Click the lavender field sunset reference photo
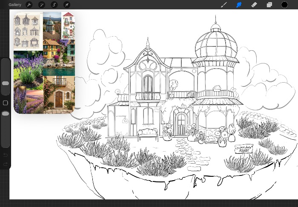 (x=35, y=102)
